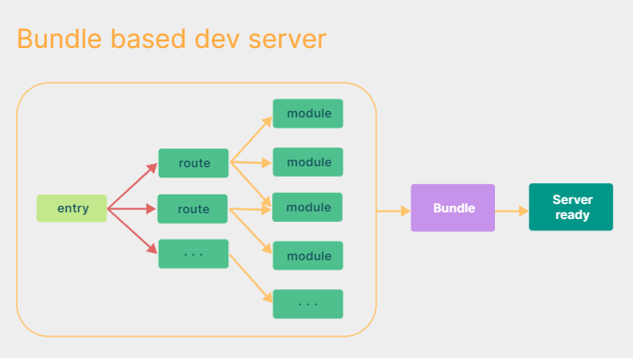This screenshot has width=633, height=358.
Task: Click red arrowhead pointing at top route
Action: pyautogui.click(x=152, y=167)
